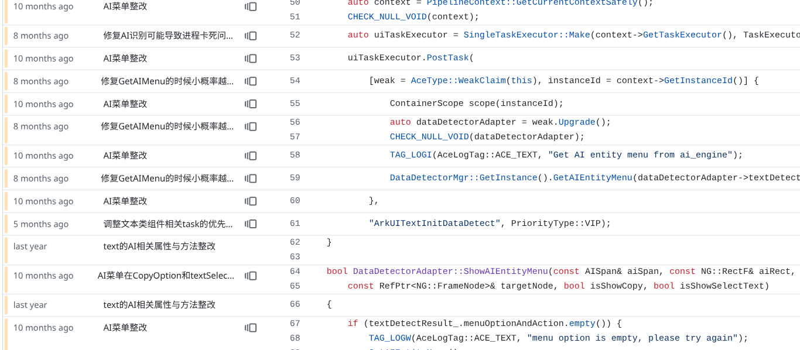View blame before change icon beside line 52
Viewport: 800px width, 350px height.
(251, 36)
